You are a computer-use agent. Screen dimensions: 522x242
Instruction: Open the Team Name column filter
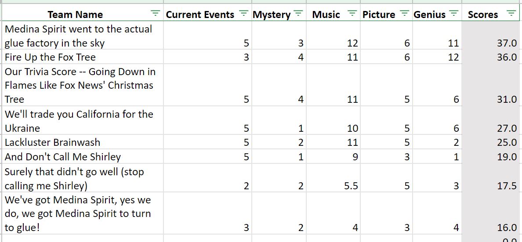coord(155,13)
